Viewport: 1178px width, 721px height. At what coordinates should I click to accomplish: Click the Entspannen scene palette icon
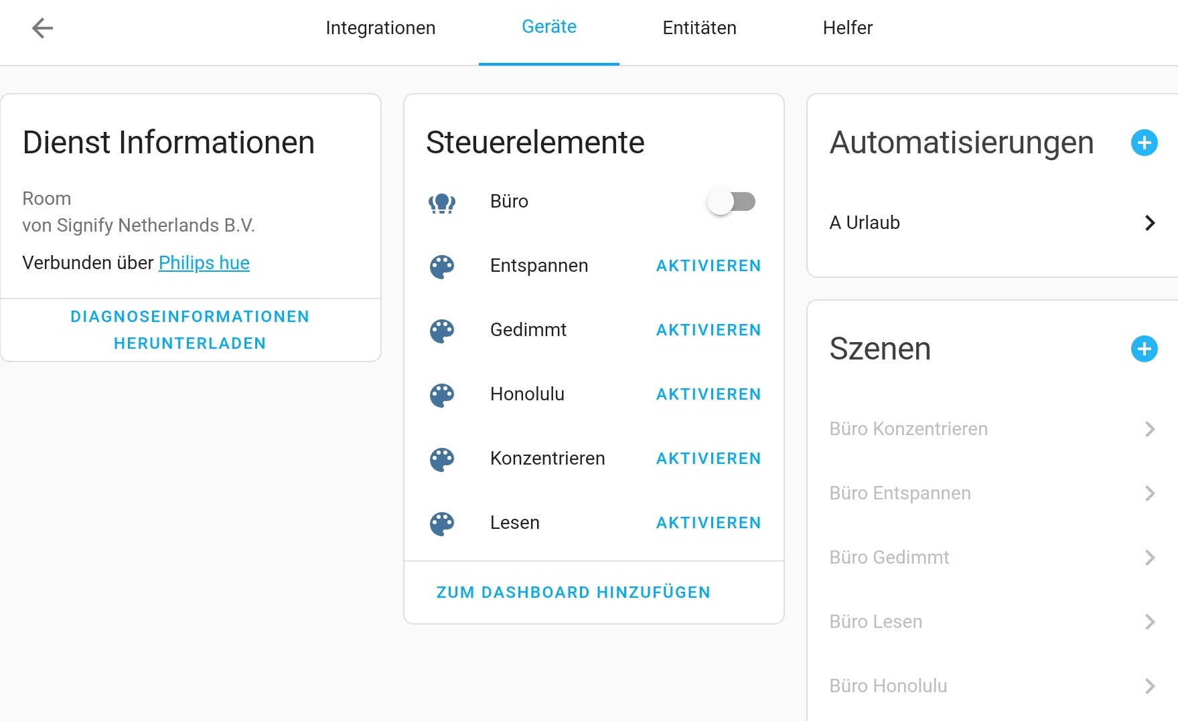tap(442, 266)
